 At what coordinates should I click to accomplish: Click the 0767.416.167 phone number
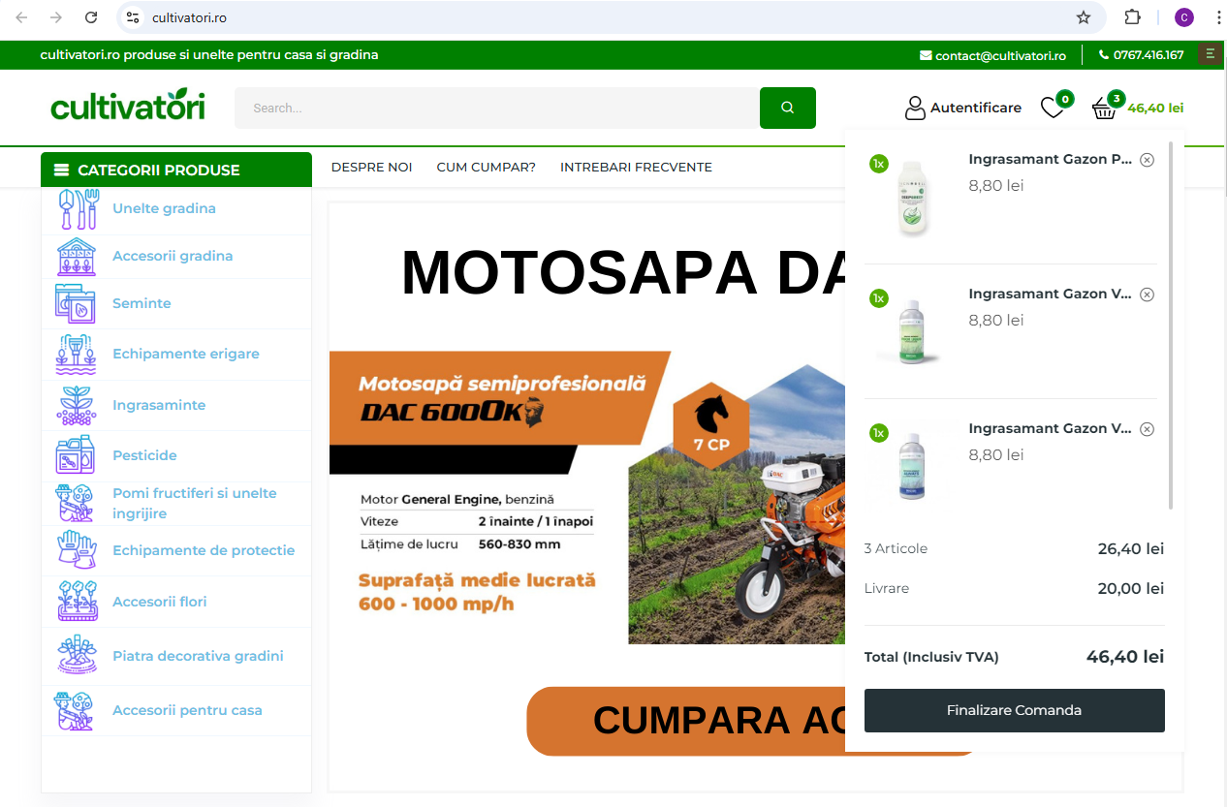[1141, 55]
